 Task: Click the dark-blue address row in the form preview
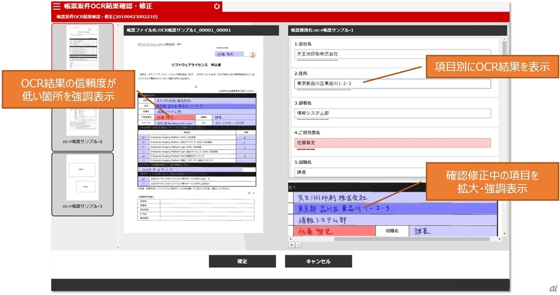coord(205,106)
